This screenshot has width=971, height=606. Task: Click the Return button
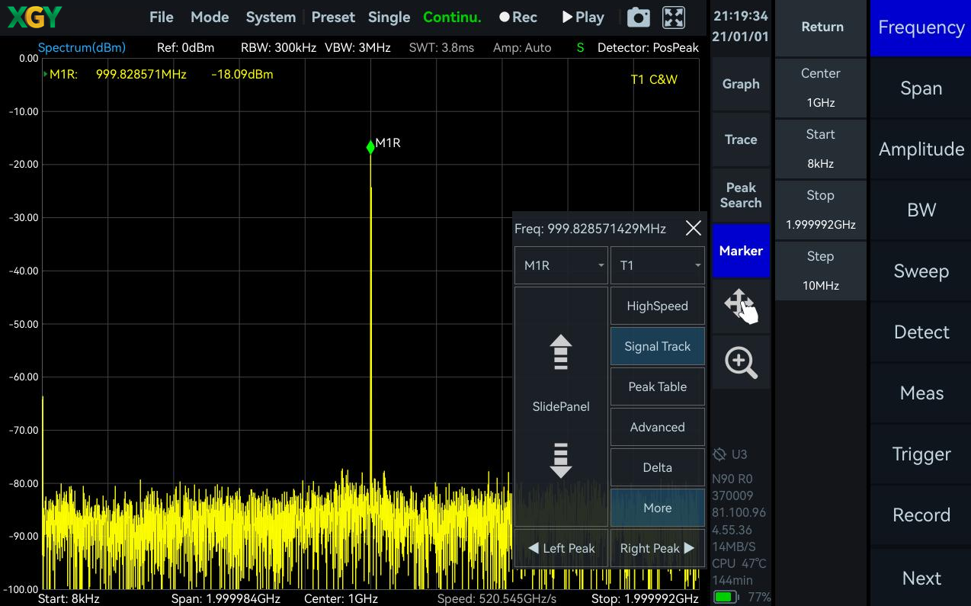coord(822,27)
